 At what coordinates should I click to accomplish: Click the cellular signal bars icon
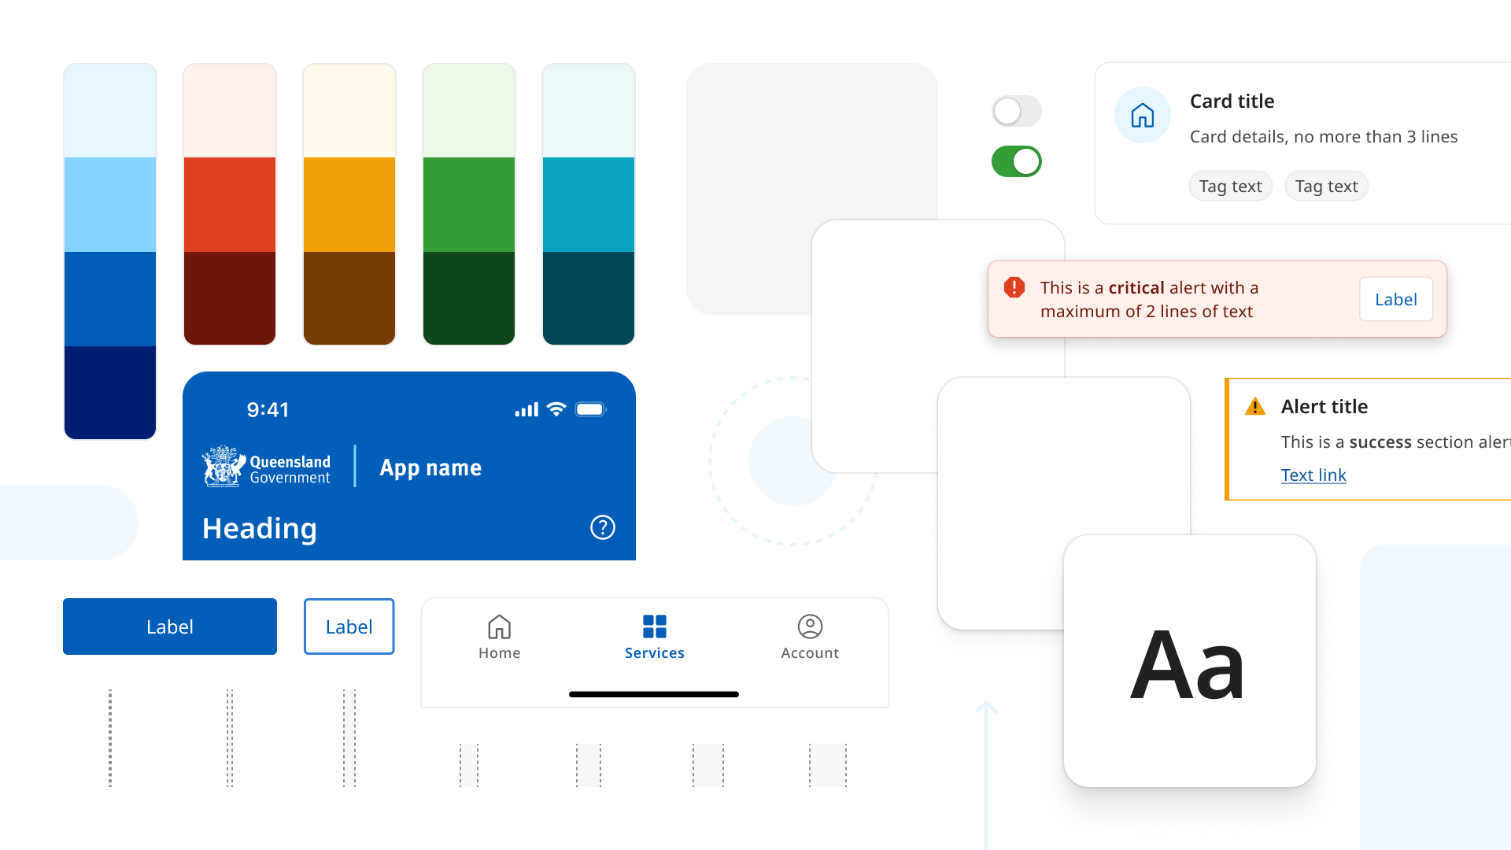click(526, 409)
